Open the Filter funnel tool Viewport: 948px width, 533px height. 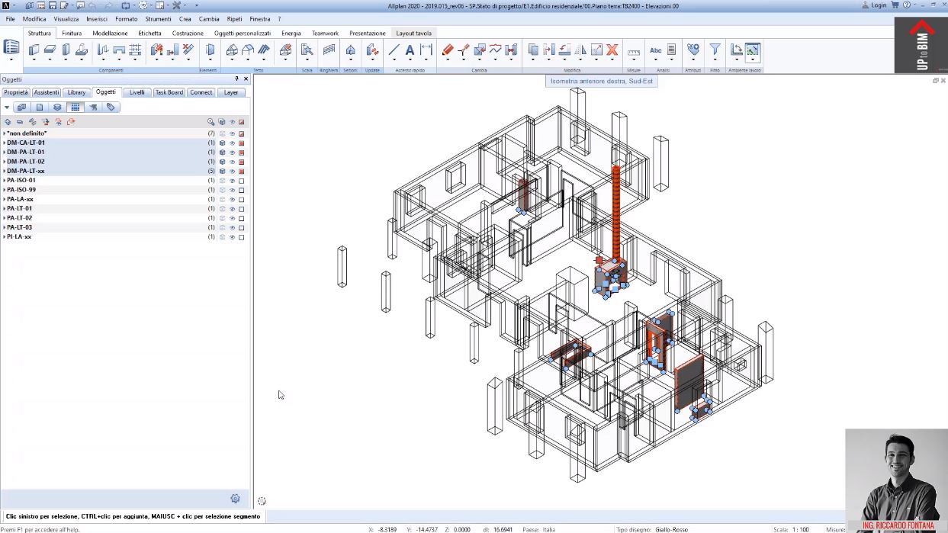tap(715, 50)
